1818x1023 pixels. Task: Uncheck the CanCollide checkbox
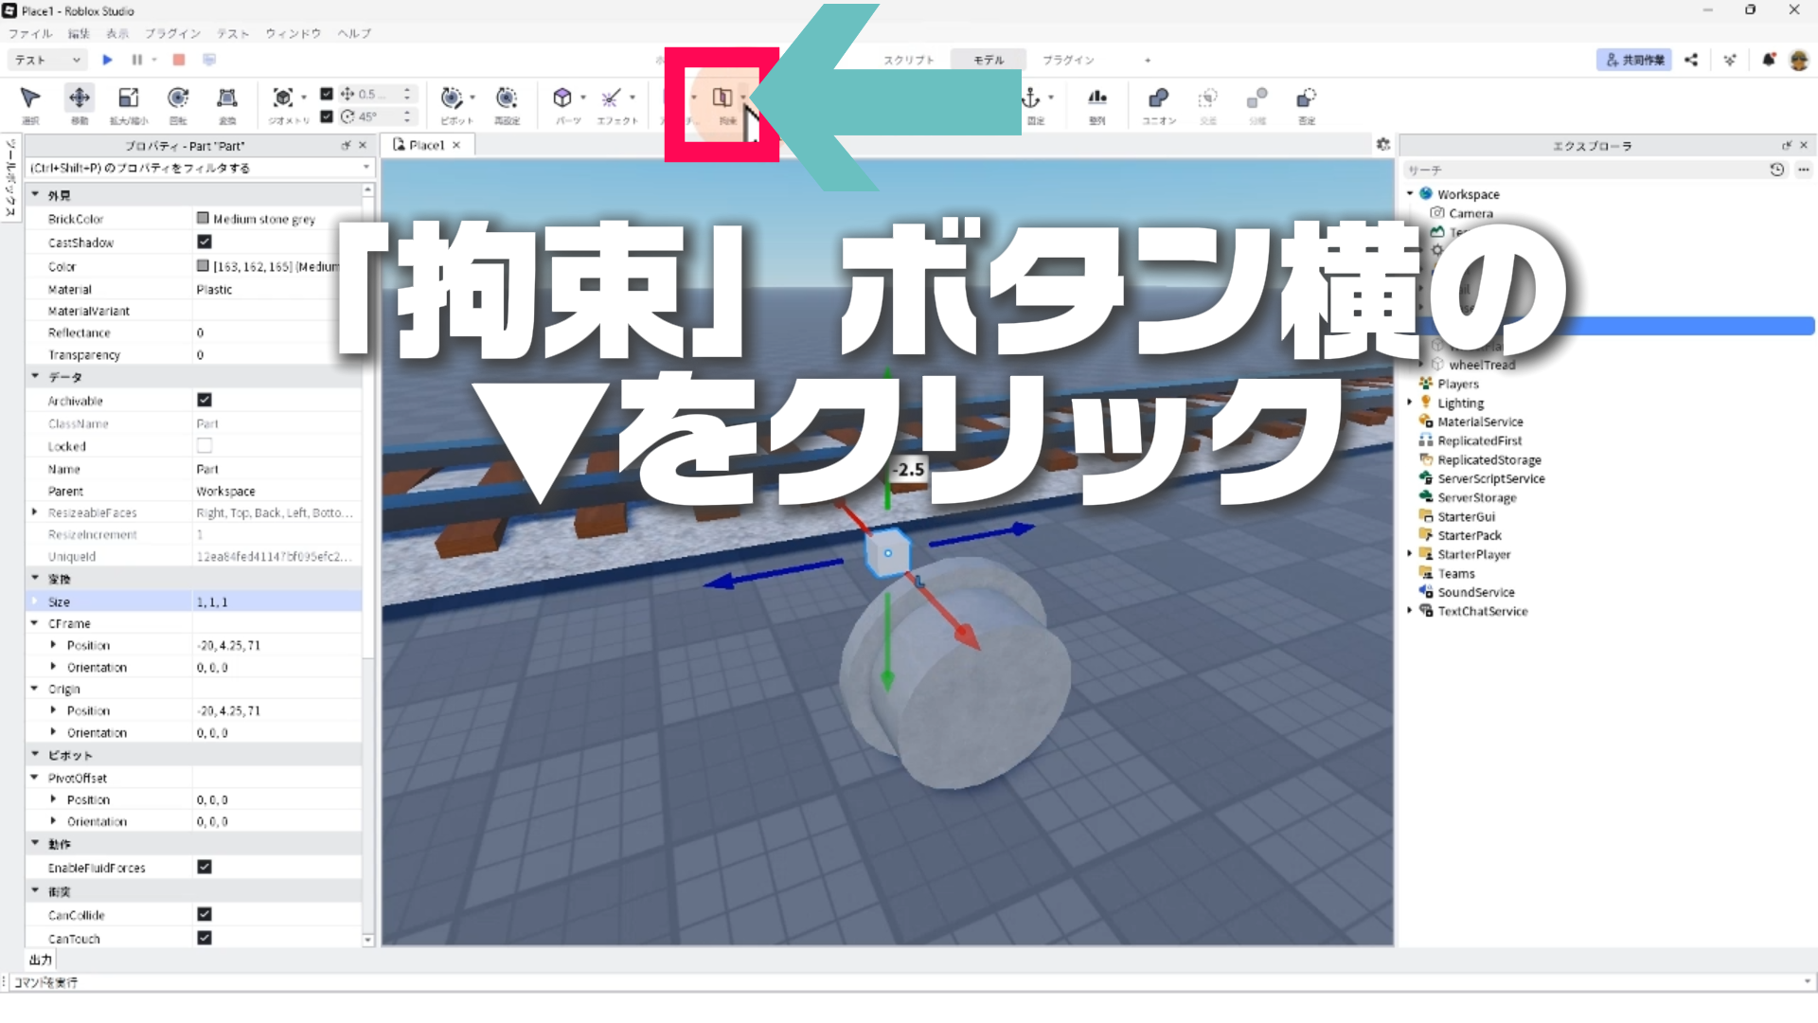pyautogui.click(x=204, y=914)
